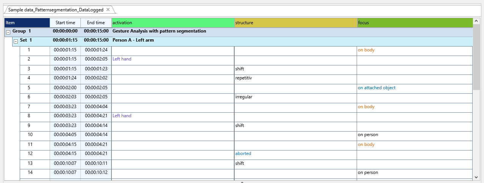This screenshot has width=484, height=183.
Task: Select 'irregular' in row 6
Action: 244,97
